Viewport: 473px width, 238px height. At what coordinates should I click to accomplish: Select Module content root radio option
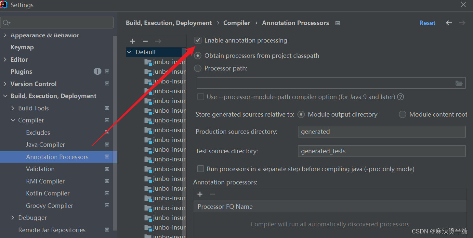click(402, 114)
